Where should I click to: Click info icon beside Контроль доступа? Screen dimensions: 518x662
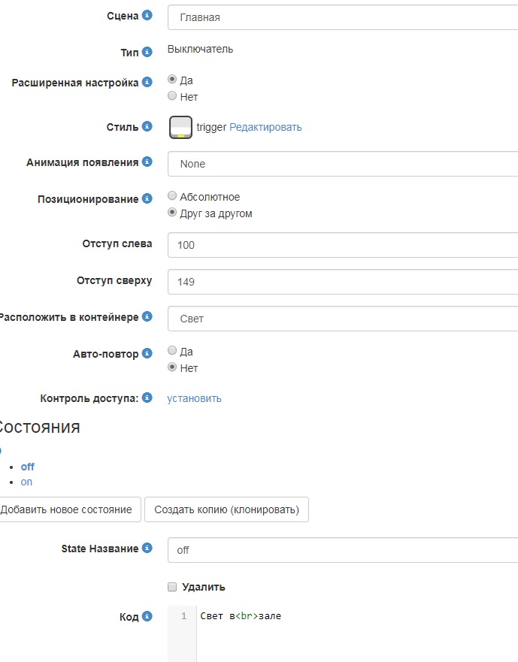(x=147, y=398)
